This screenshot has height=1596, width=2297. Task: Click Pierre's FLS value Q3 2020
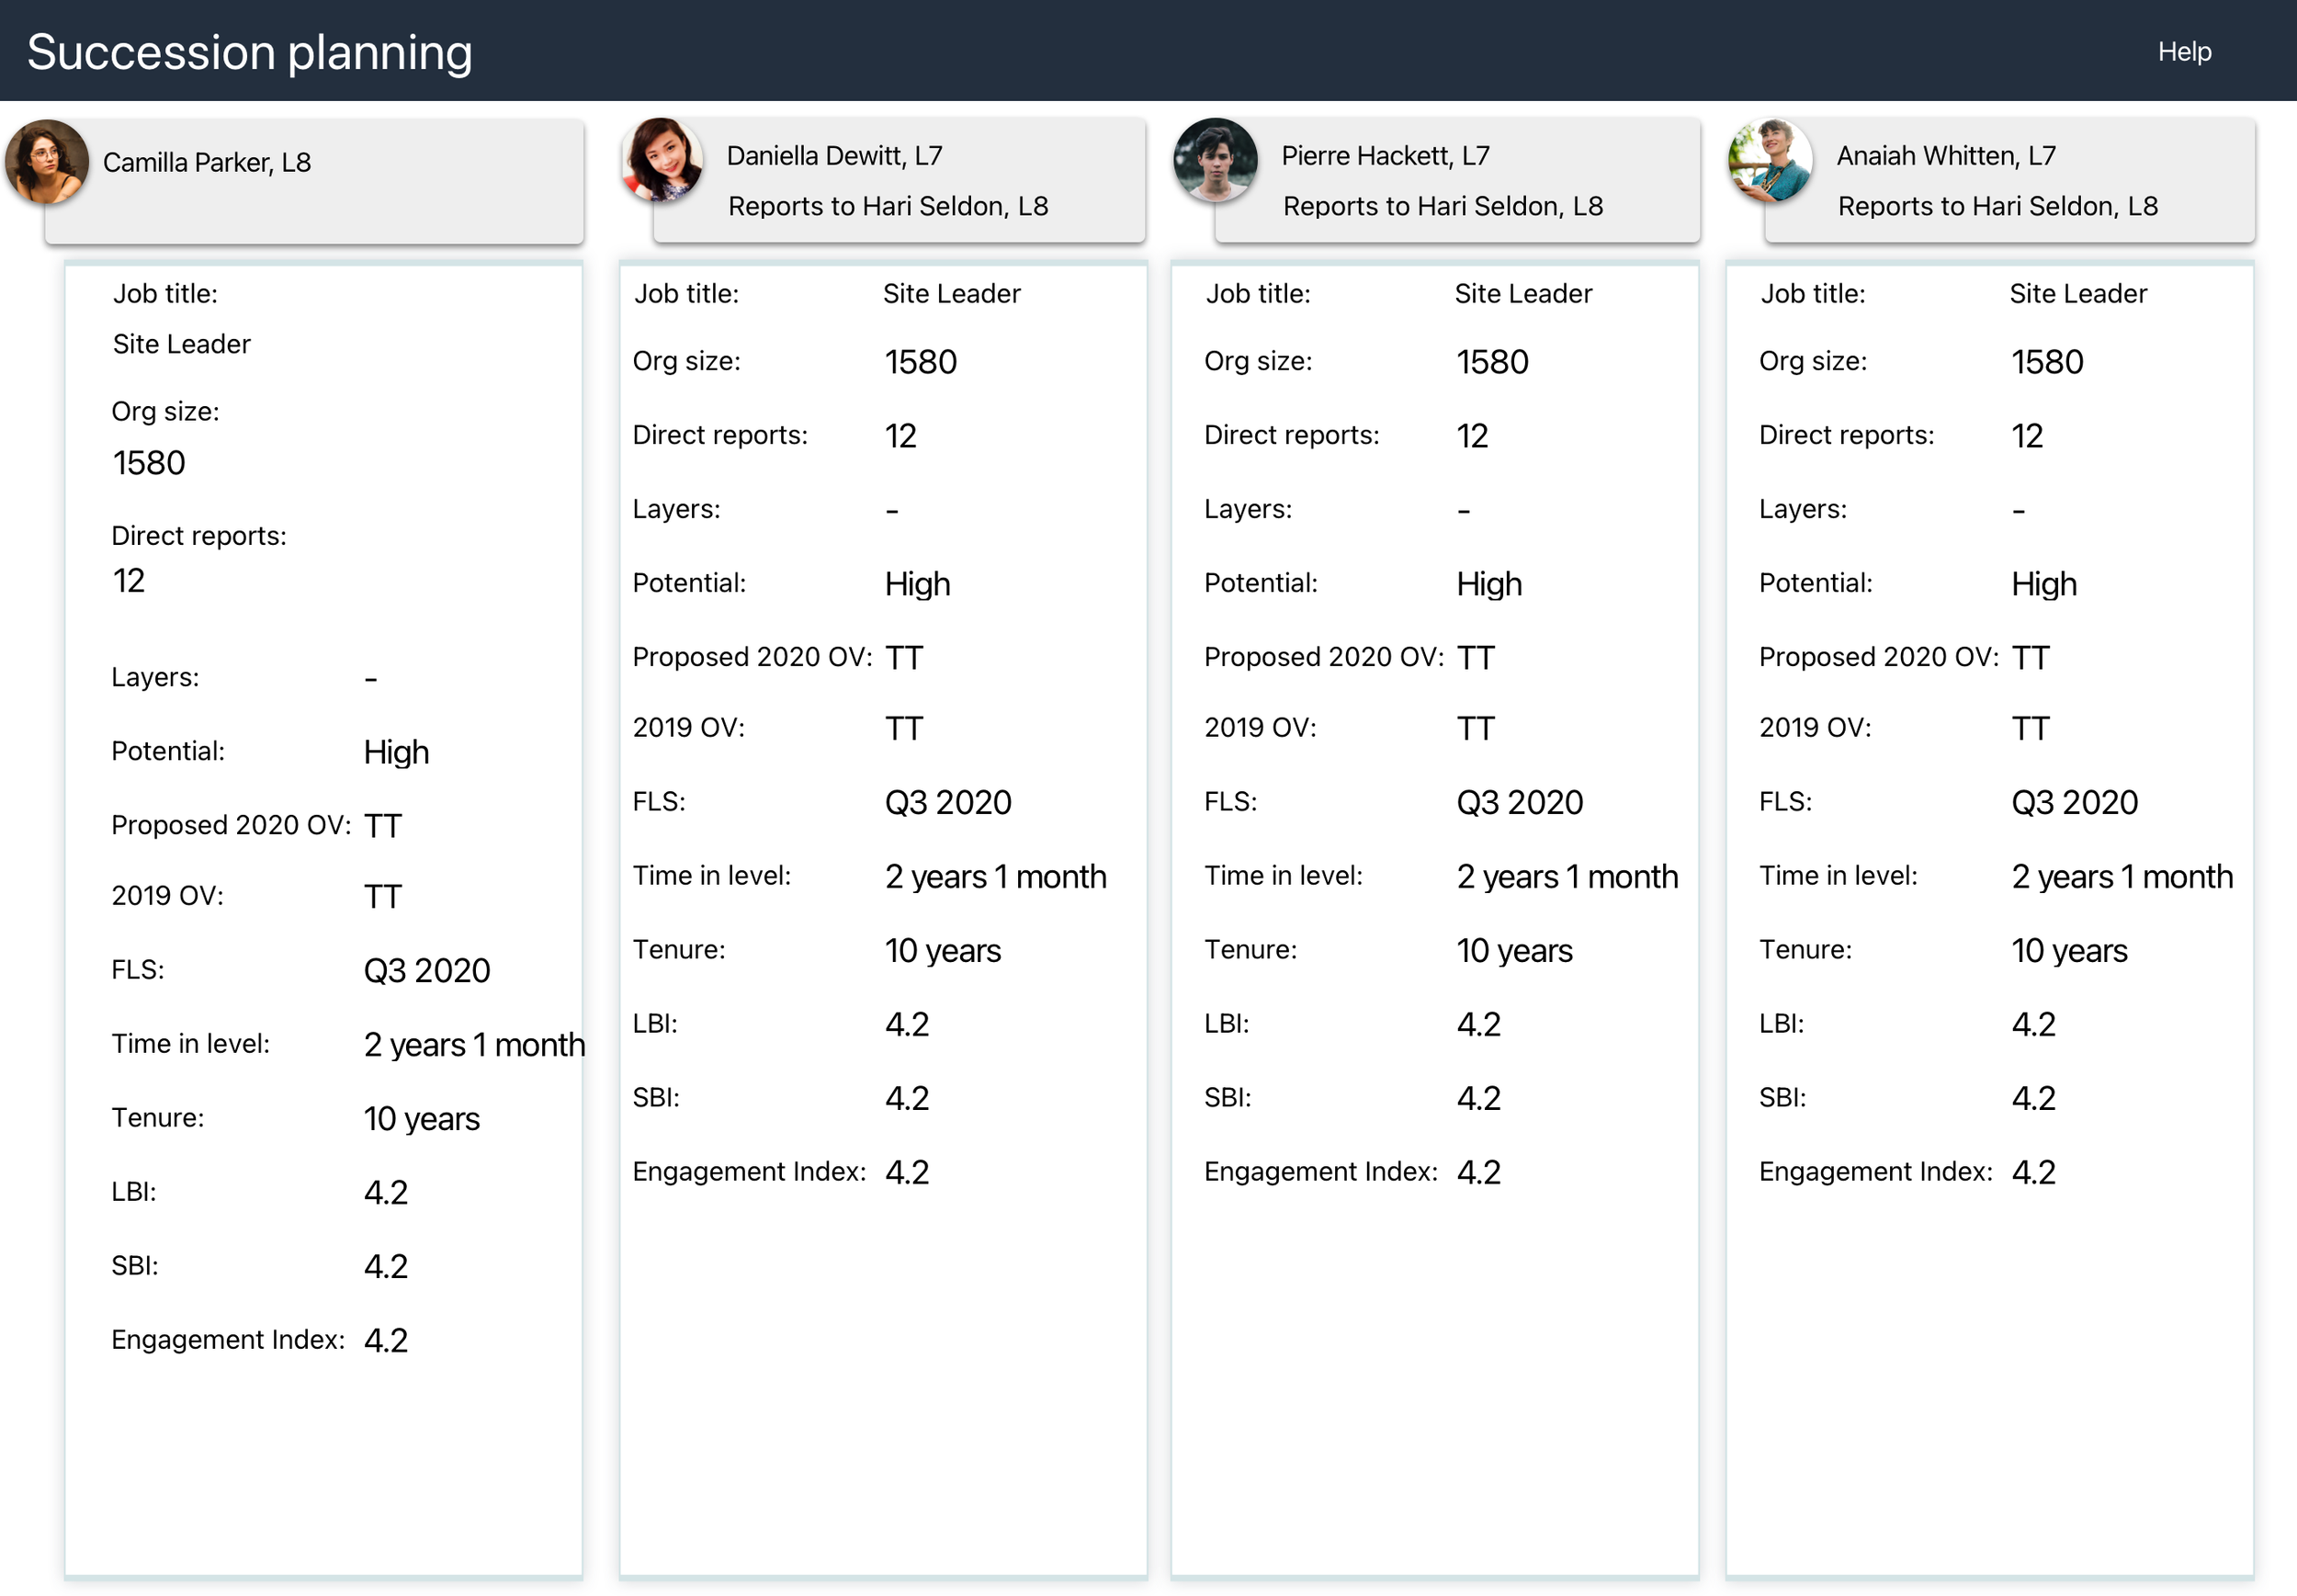point(1519,802)
